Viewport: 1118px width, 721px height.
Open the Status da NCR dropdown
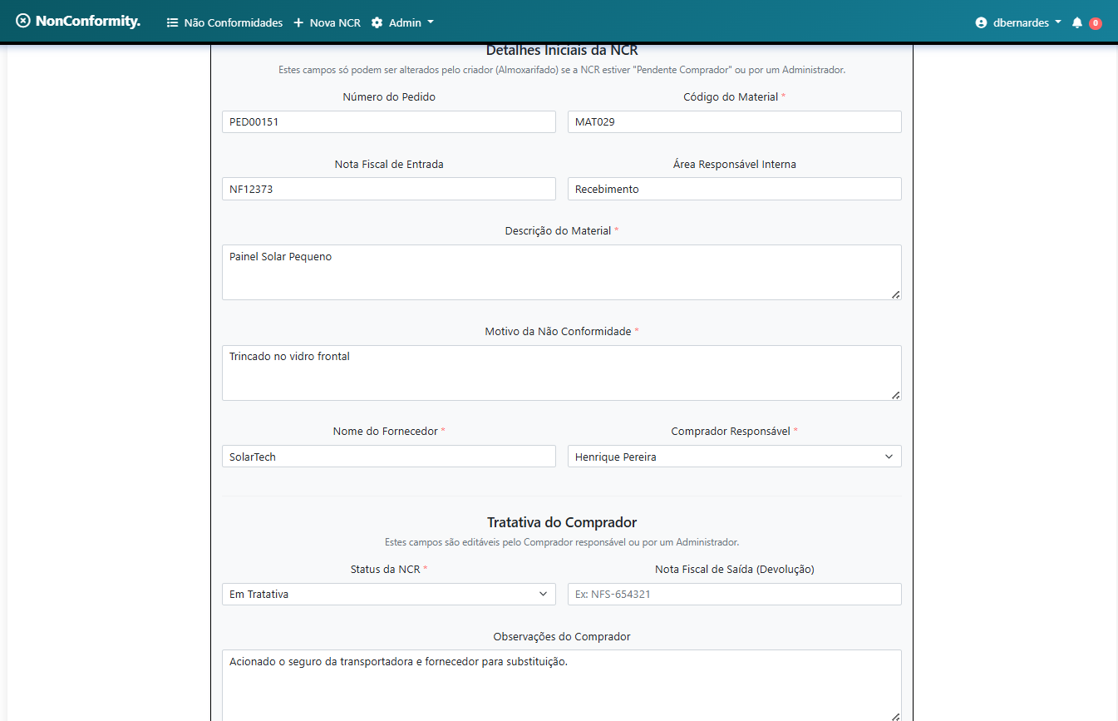pos(388,594)
